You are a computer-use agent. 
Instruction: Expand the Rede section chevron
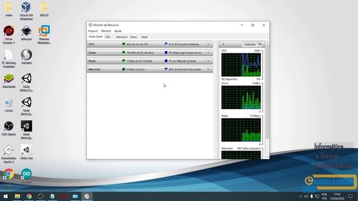208,61
